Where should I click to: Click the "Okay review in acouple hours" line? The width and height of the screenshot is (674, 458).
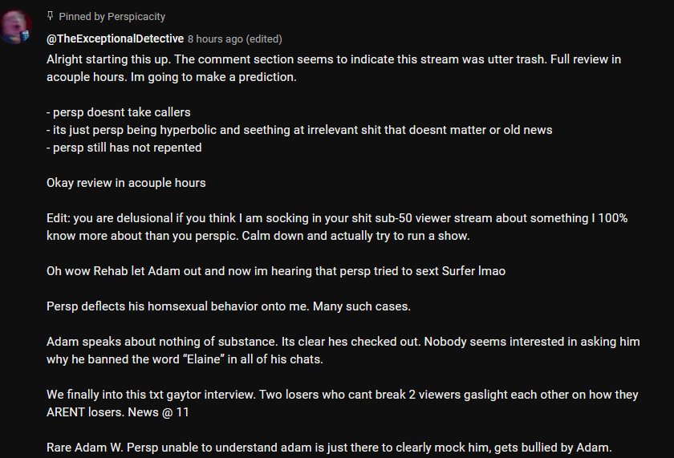pos(126,183)
